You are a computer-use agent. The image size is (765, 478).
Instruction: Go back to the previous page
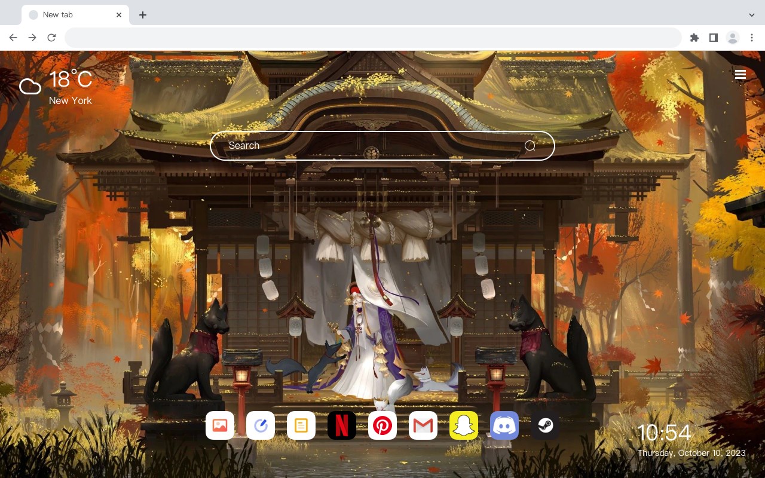point(13,38)
